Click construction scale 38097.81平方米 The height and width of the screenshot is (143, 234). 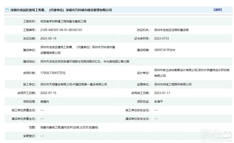164,50
